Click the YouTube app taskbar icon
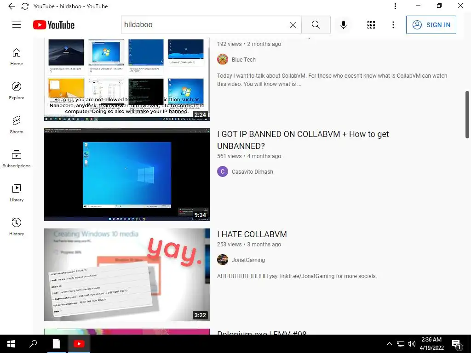Screen dimensions: 471x353 click(79, 344)
